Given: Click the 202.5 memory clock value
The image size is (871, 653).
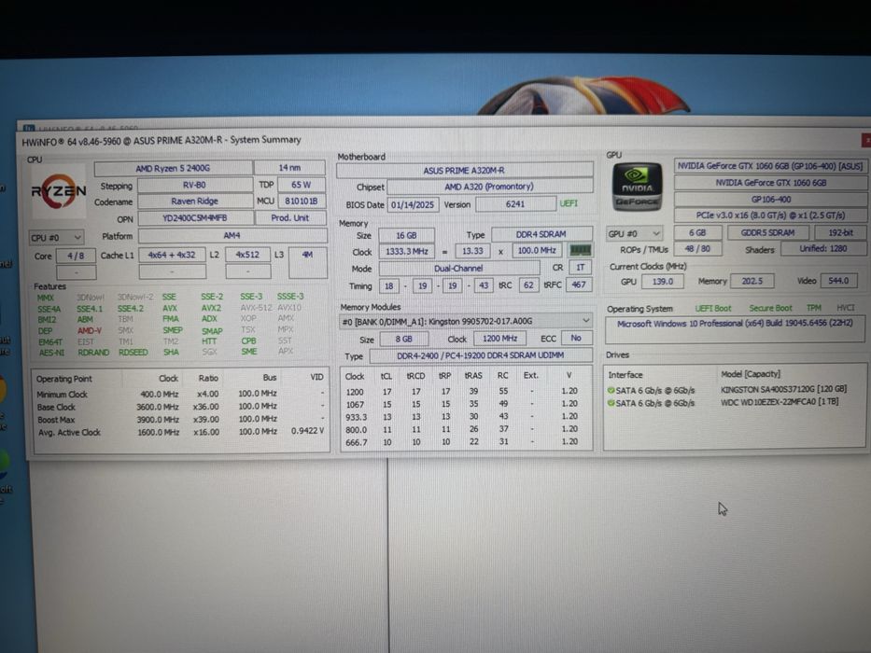Looking at the screenshot, I should (x=752, y=281).
